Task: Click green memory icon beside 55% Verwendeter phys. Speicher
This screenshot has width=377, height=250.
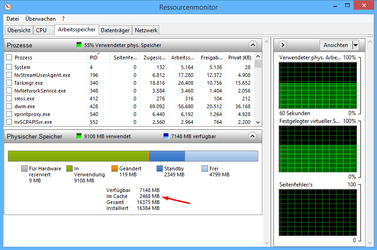Action: 79,45
